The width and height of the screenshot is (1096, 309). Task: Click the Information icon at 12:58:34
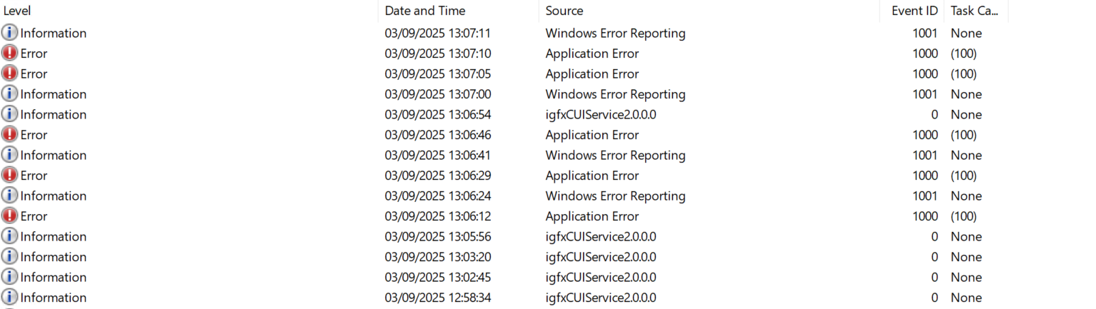(10, 298)
